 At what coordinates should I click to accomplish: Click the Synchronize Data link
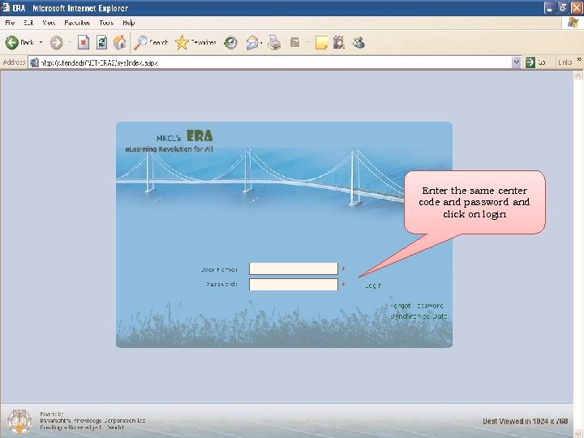419,316
